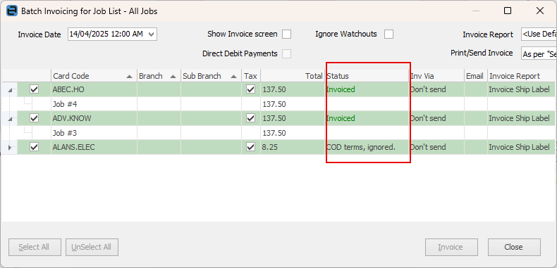The image size is (557, 268).
Task: Sort by the Branch column header
Action: click(159, 76)
